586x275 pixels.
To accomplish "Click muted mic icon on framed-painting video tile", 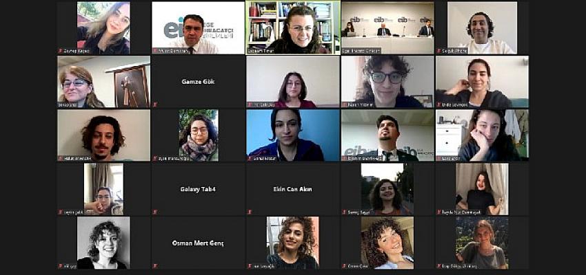I will [x=61, y=104].
